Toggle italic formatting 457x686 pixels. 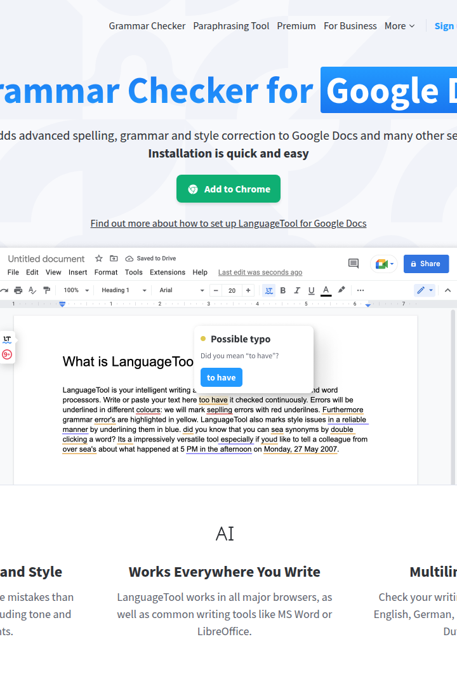pos(297,290)
